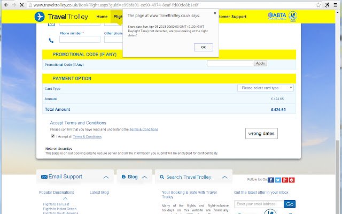Close the alert dialog with X
This screenshot has height=214, width=342.
point(215,13)
